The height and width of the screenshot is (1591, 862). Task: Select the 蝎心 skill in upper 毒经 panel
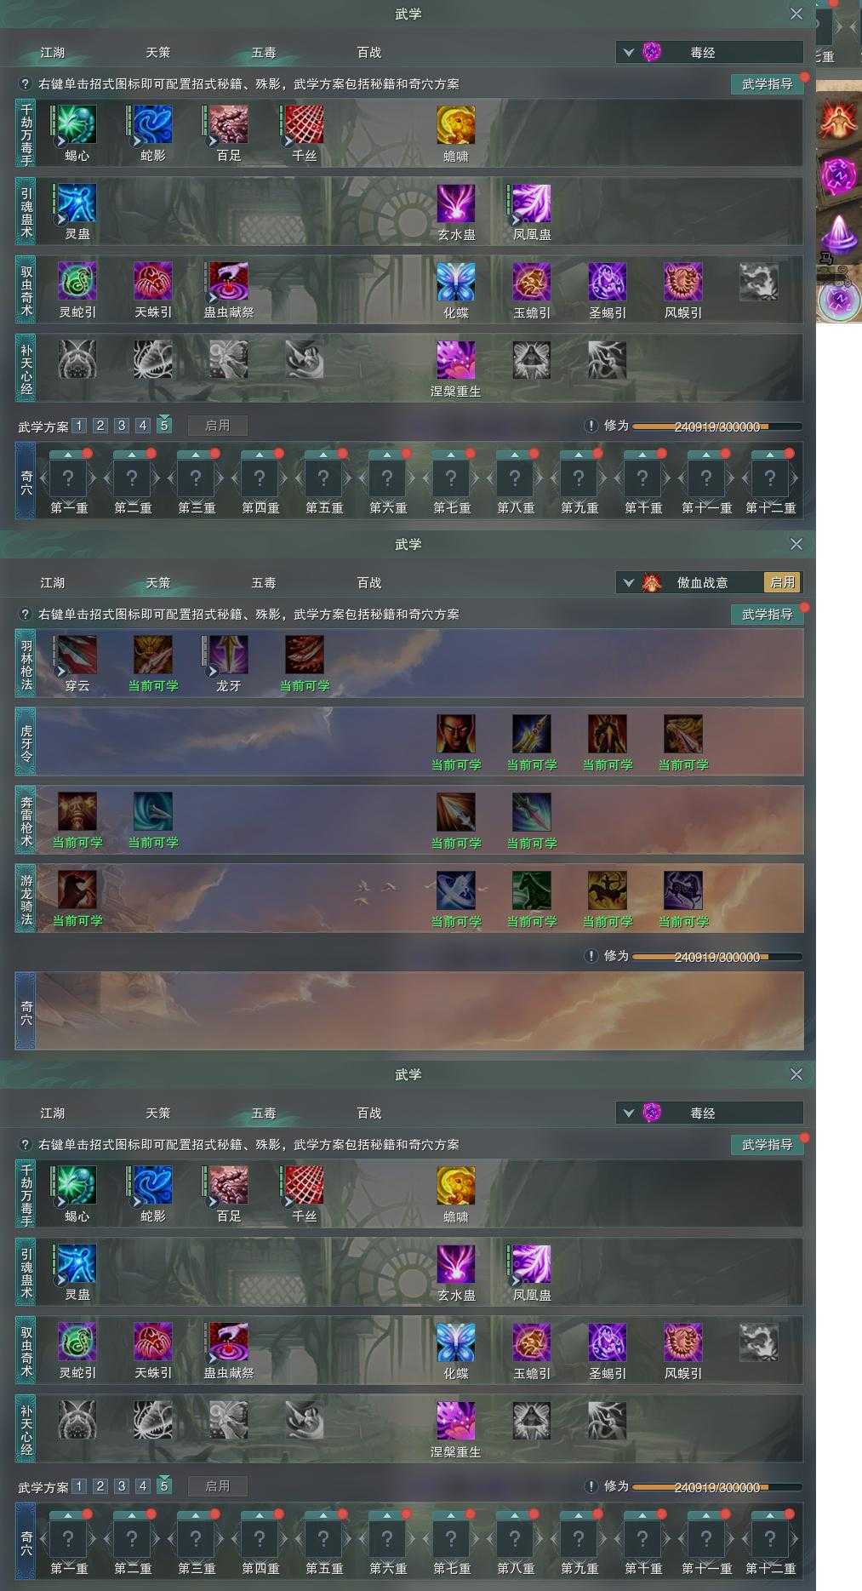click(77, 125)
